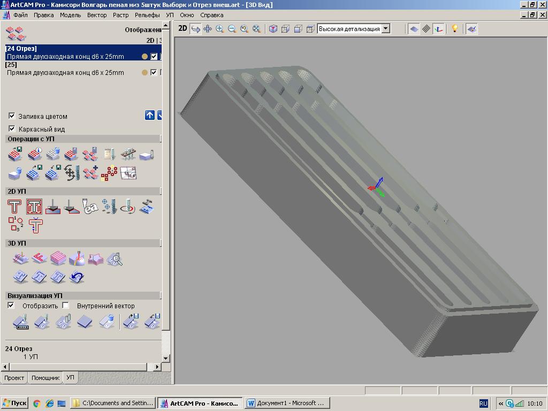Click the light bulb lighting icon
The height and width of the screenshot is (411, 548).
coord(454,29)
